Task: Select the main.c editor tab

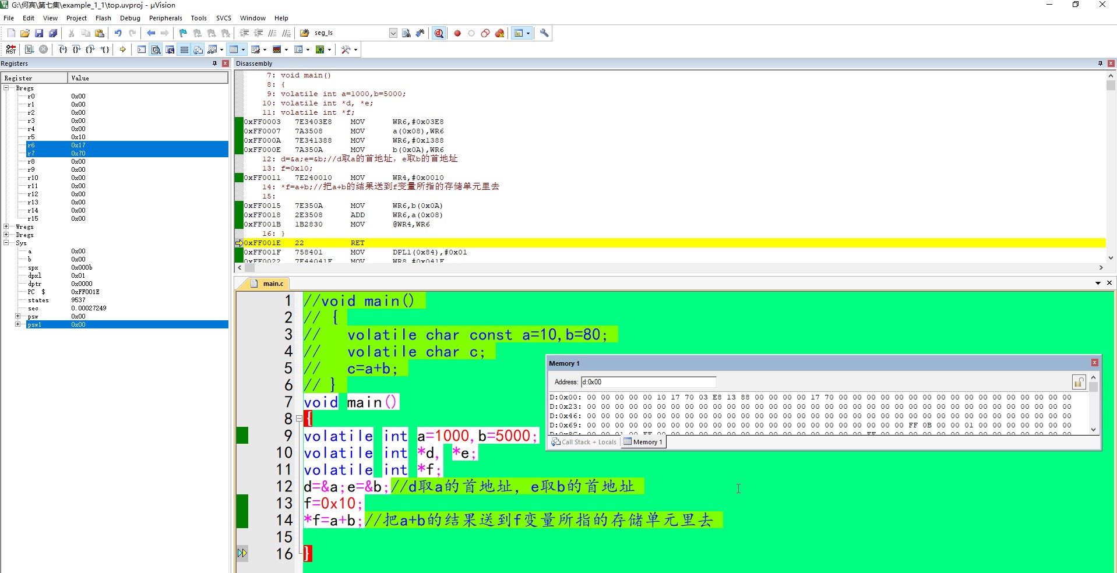Action: tap(272, 284)
